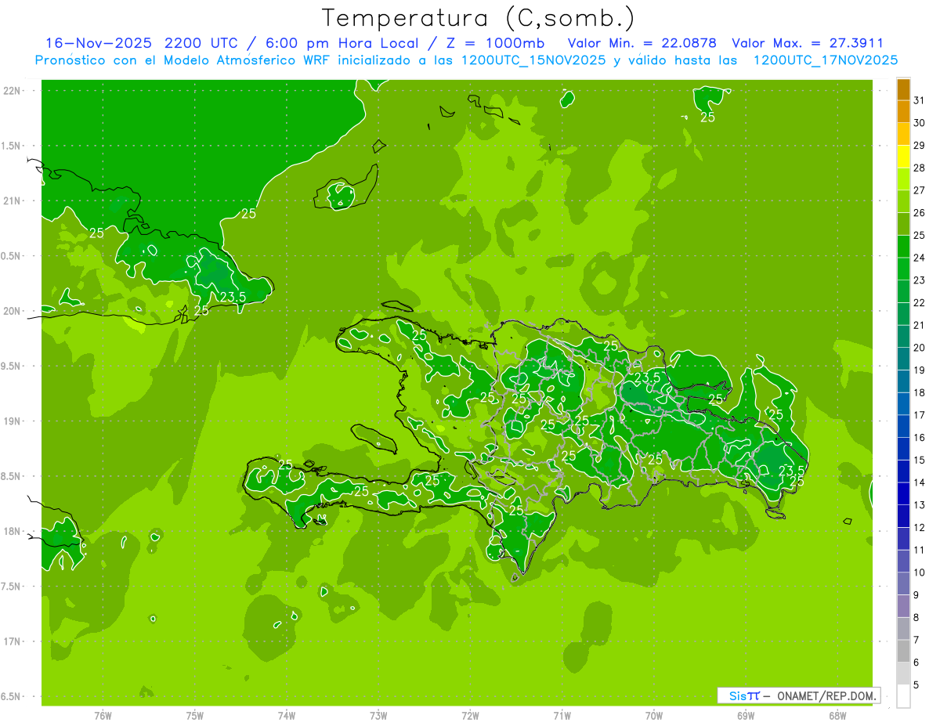Click the '75W' longitude axis label

[194, 715]
